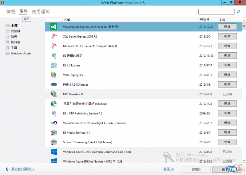Click the IIS 建議的設定 icon
The height and width of the screenshot is (175, 246).
pyautogui.click(x=54, y=56)
